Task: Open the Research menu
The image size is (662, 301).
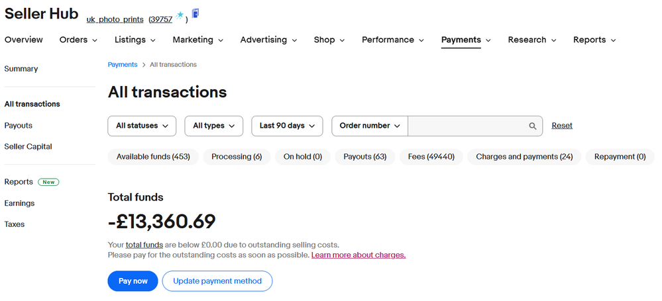Action: pyautogui.click(x=532, y=40)
